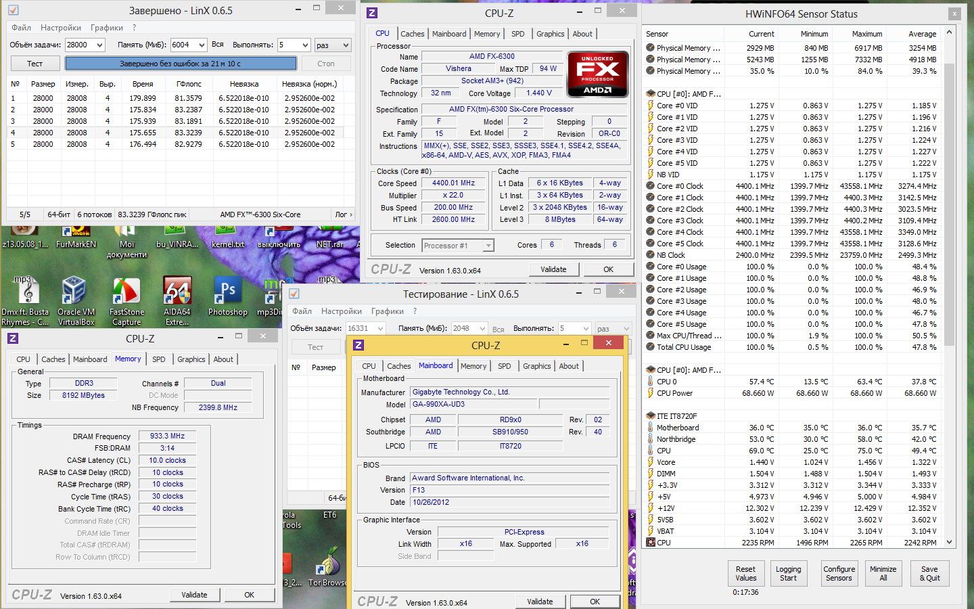The width and height of the screenshot is (974, 609).
Task: Click the lightning icon beside Vcore sensor
Action: click(x=651, y=462)
